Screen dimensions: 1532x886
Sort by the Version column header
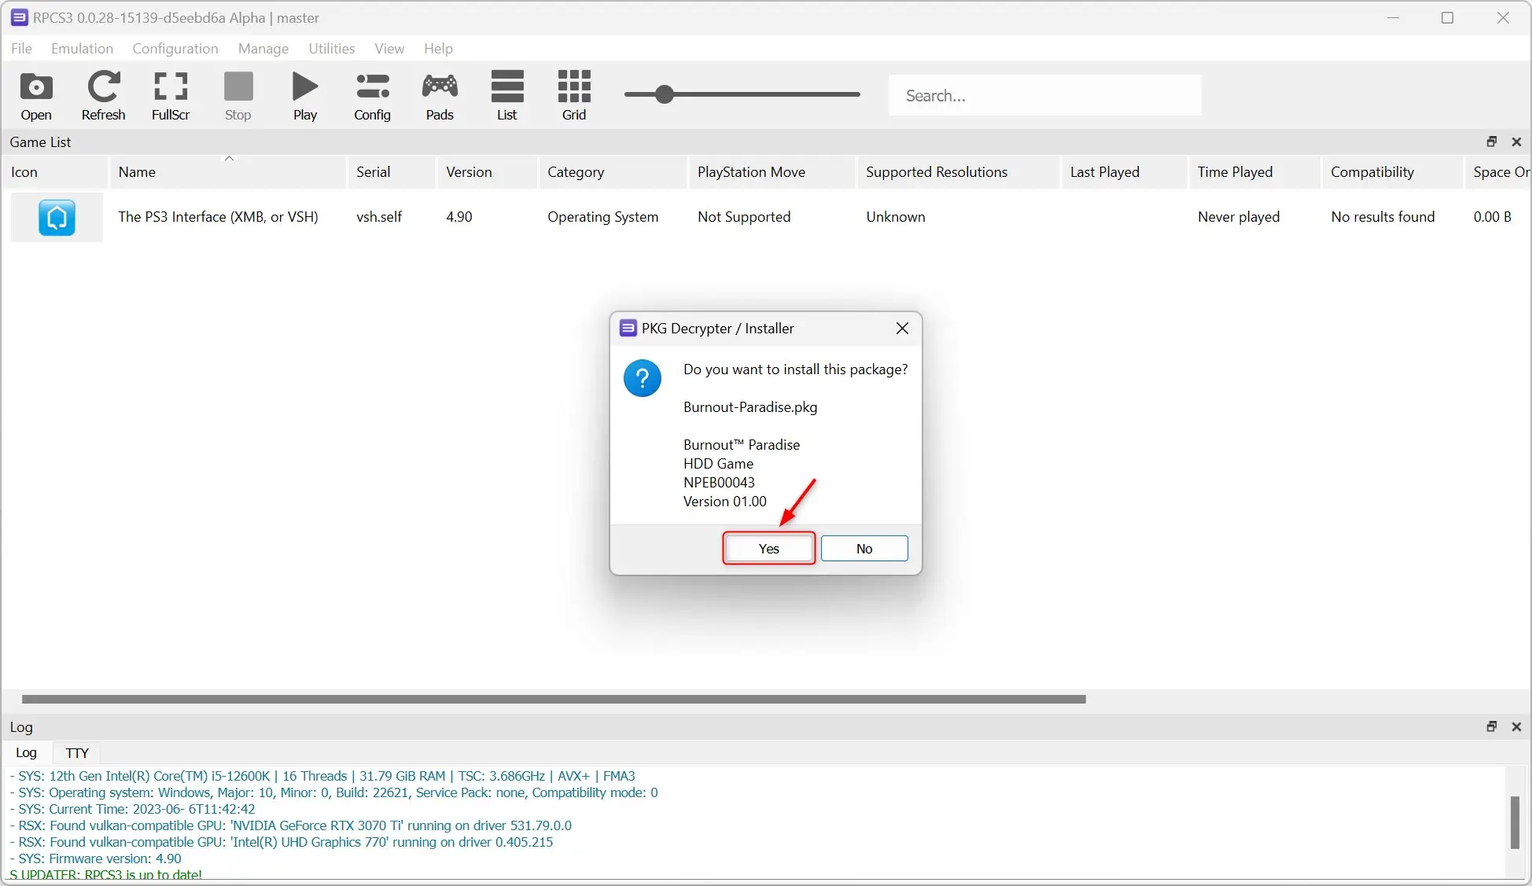click(488, 171)
